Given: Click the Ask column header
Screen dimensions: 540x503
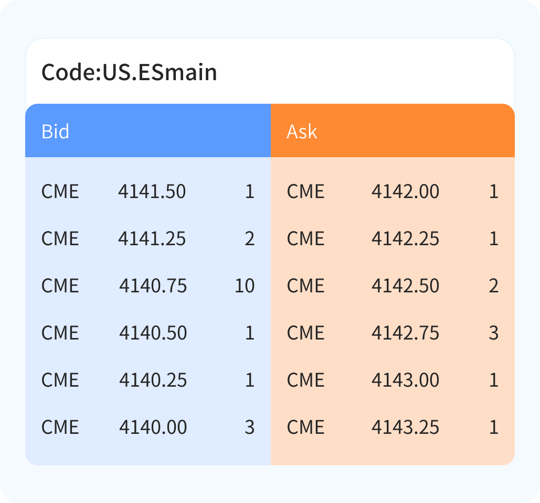Looking at the screenshot, I should 302,131.
